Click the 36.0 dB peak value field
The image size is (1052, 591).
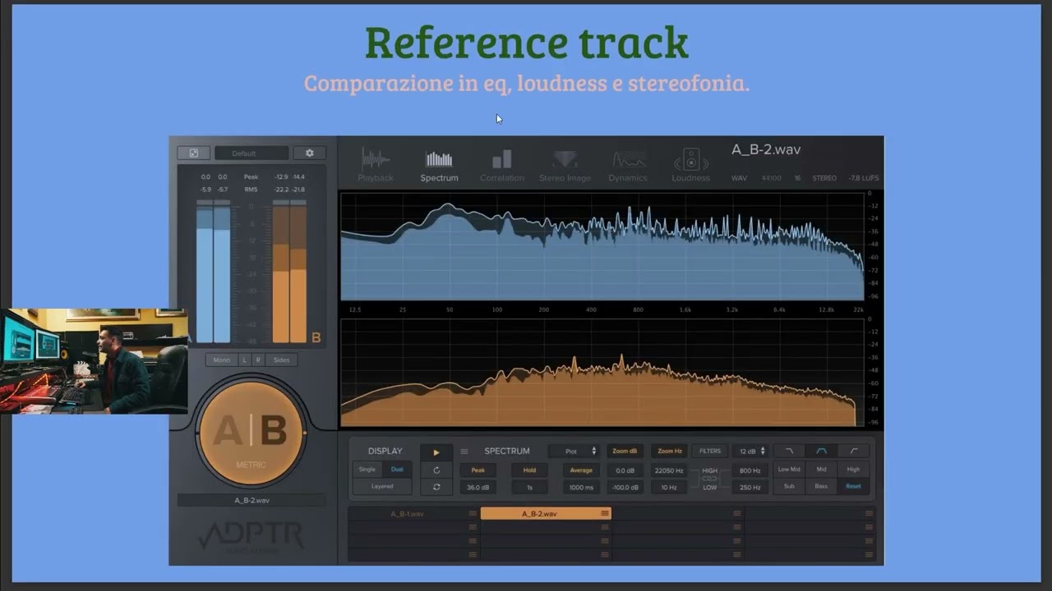point(478,487)
